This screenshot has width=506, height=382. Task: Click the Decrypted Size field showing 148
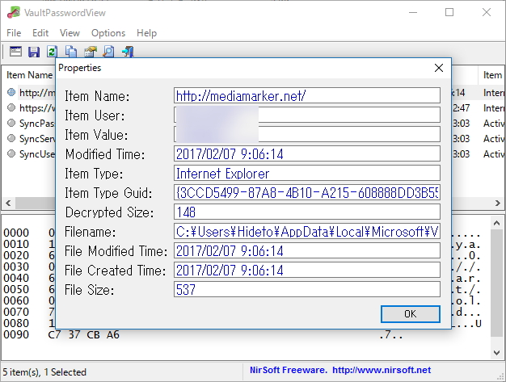click(x=307, y=212)
